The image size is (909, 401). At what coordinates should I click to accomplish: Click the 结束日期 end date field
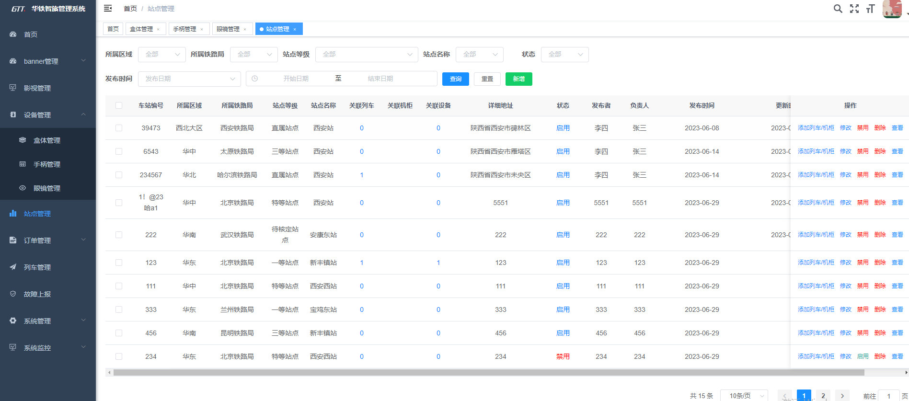coord(380,79)
